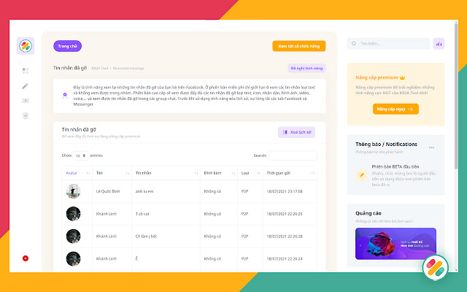The image size is (467, 292).
Task: Focus the Tìm kiếm search box
Action: tap(389, 44)
